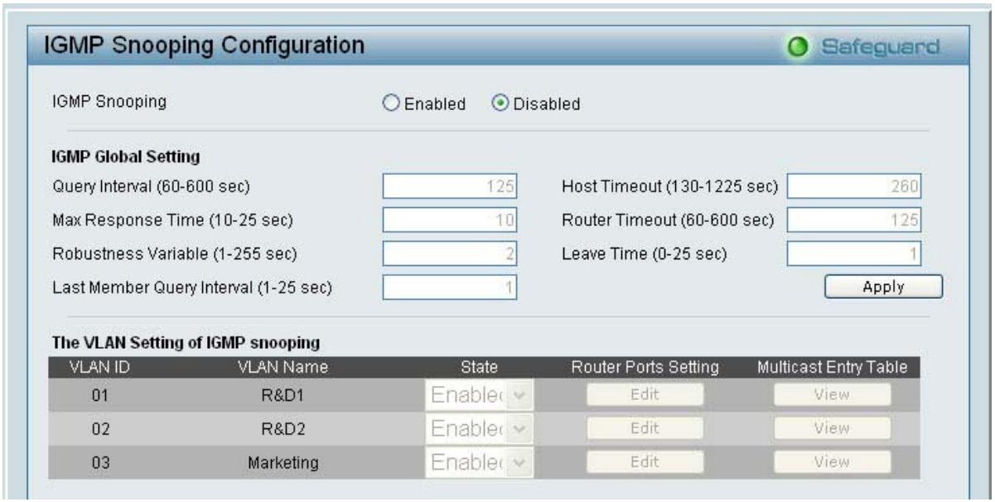
Task: Select the Enabled radio button for IGMP Snooping
Action: click(392, 104)
